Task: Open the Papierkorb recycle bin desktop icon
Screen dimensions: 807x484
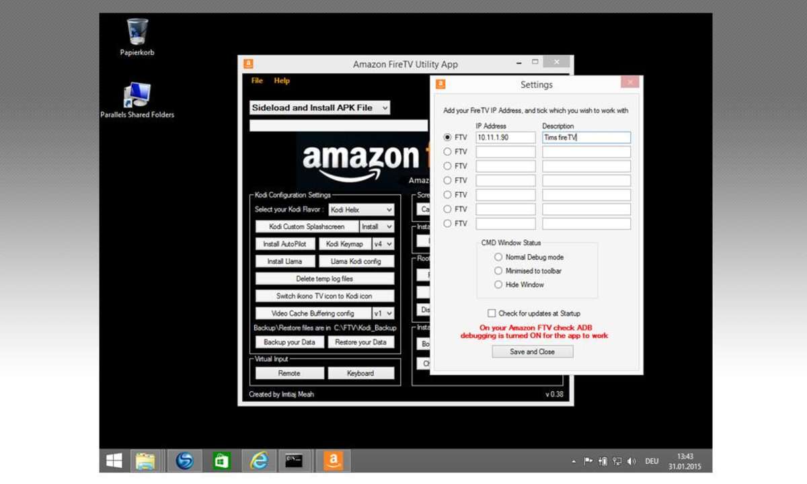Action: [137, 37]
